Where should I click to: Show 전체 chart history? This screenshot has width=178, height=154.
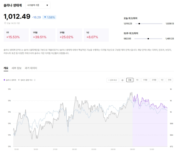pyautogui.click(x=169, y=80)
